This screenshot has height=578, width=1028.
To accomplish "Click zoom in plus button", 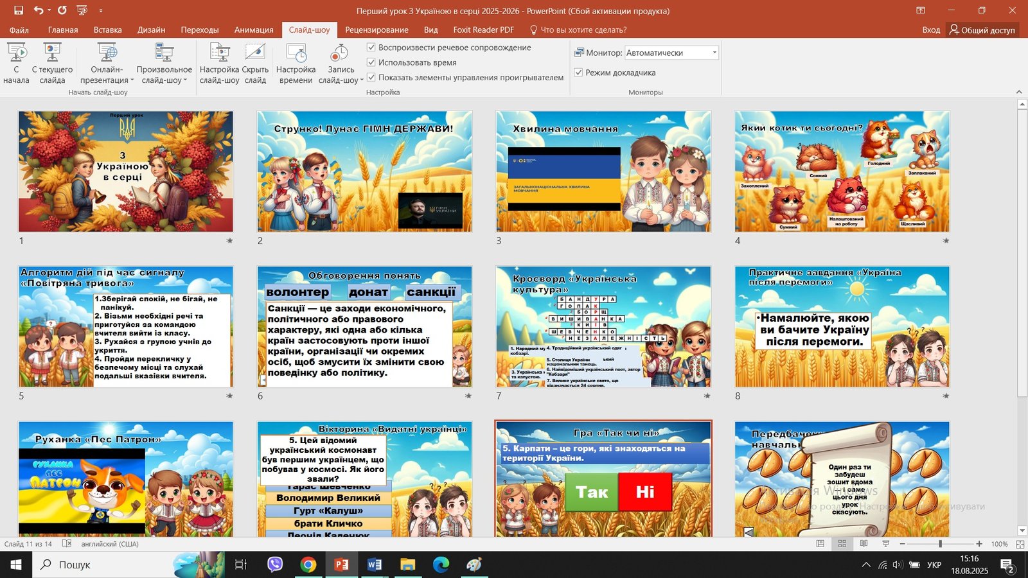I will tap(979, 544).
